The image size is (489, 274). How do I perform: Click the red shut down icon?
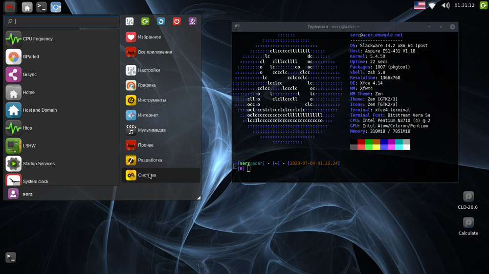(177, 21)
